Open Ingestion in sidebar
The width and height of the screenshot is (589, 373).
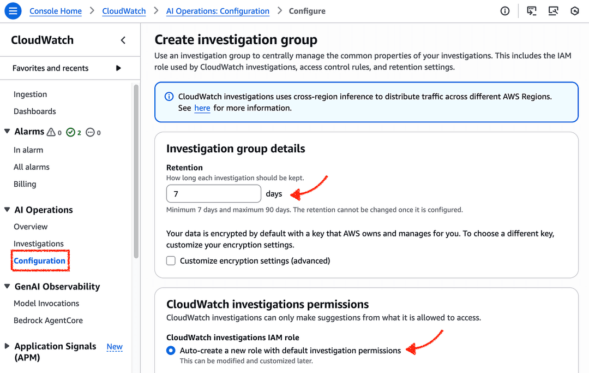pos(31,94)
